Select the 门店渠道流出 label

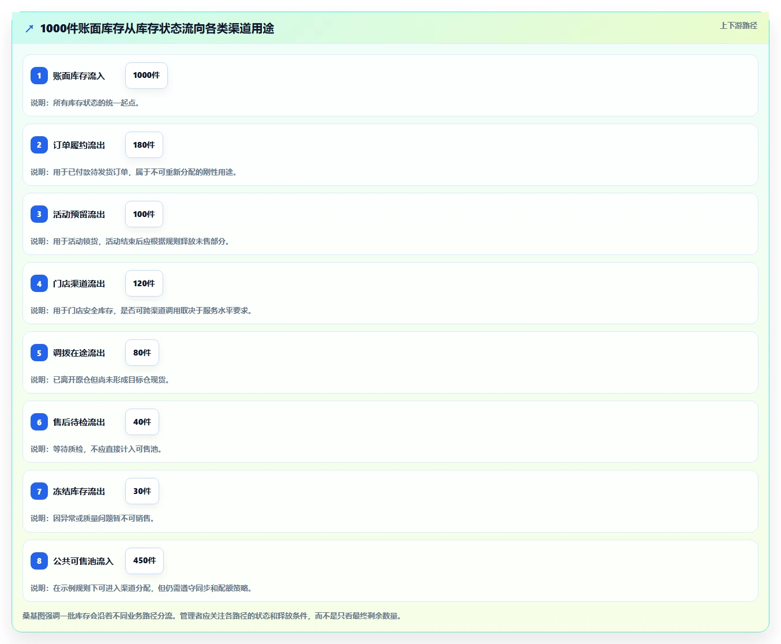click(79, 284)
